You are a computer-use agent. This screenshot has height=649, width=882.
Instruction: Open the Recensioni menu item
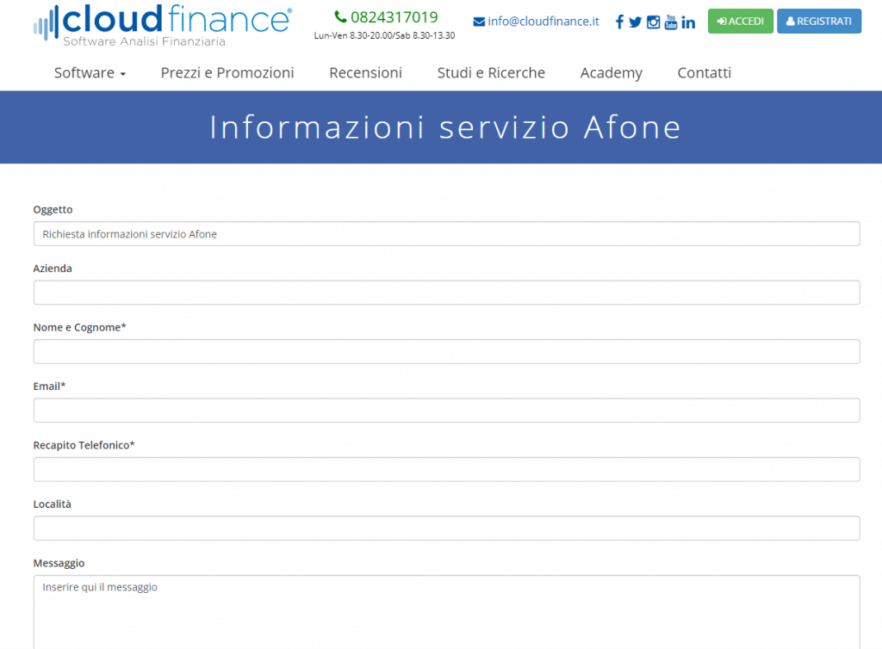[365, 73]
